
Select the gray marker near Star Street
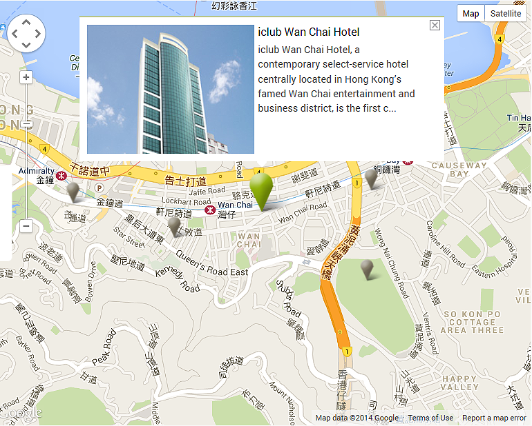click(174, 227)
